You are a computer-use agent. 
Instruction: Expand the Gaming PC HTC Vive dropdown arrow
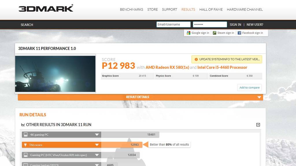pos(97,155)
